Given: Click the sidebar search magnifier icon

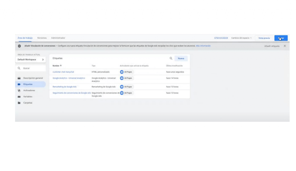Looking at the screenshot, I should coord(19,68).
